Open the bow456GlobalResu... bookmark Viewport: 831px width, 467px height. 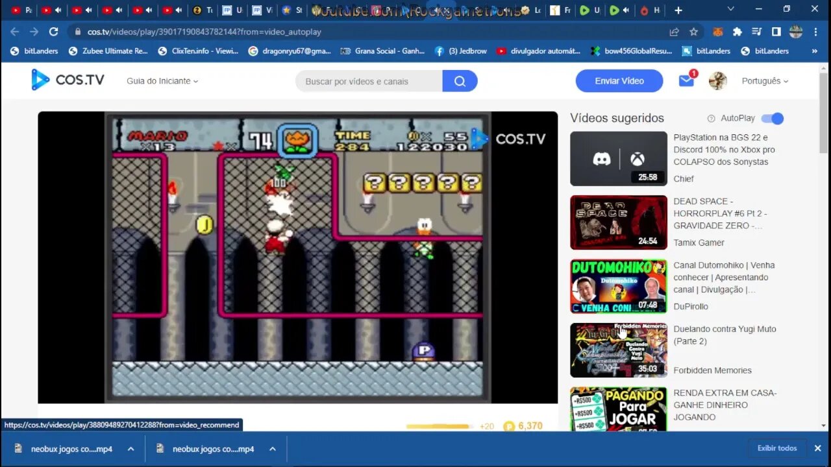coord(631,51)
